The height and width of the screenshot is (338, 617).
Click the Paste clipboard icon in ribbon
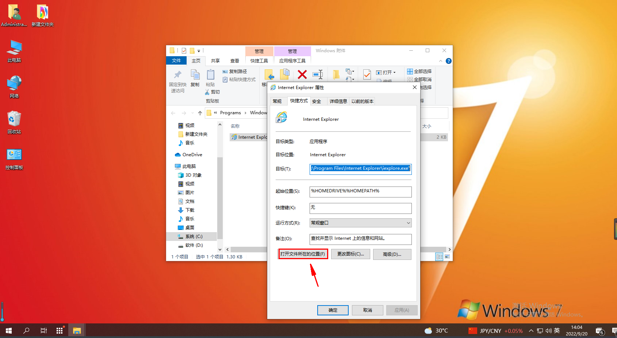point(210,75)
